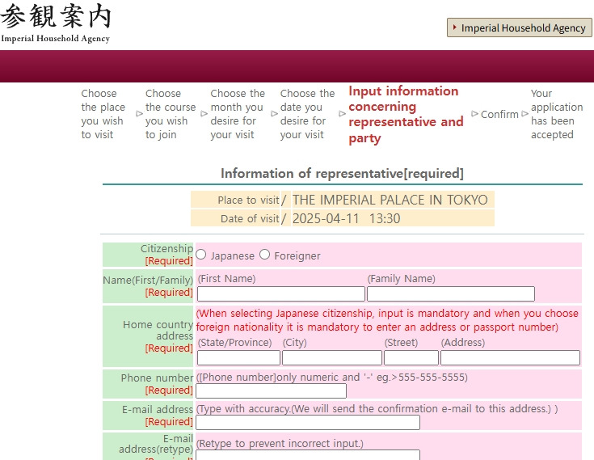Click 'Your application has been accepted' step

pos(557,114)
